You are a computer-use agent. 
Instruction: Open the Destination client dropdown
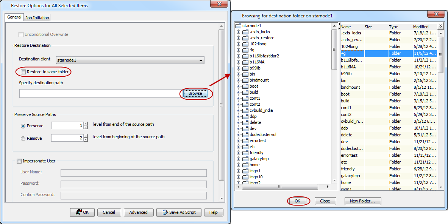[x=201, y=60]
